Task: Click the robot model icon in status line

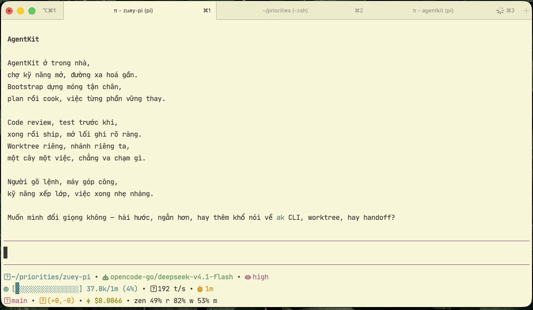Action: pos(105,277)
